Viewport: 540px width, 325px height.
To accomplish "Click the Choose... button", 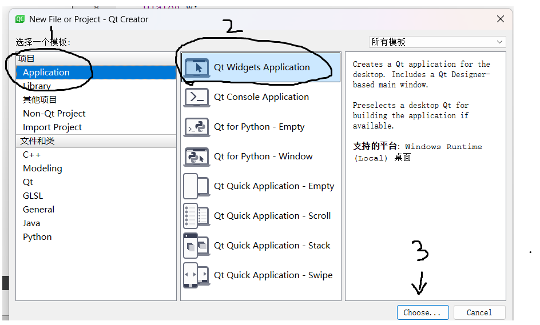I will [x=423, y=312].
